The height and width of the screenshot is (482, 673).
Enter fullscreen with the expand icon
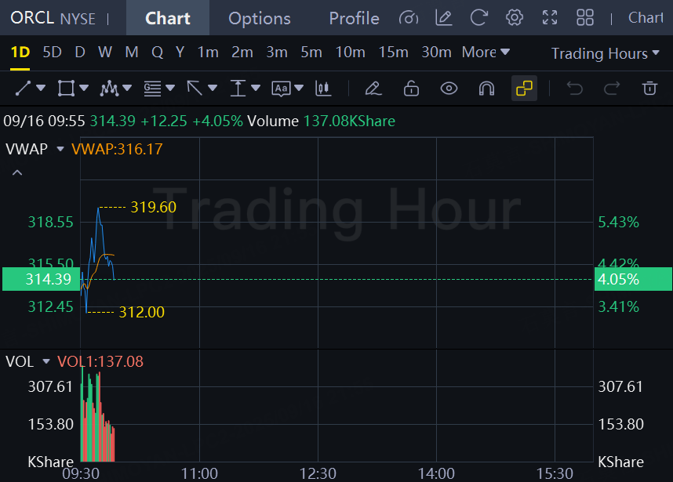(x=550, y=18)
